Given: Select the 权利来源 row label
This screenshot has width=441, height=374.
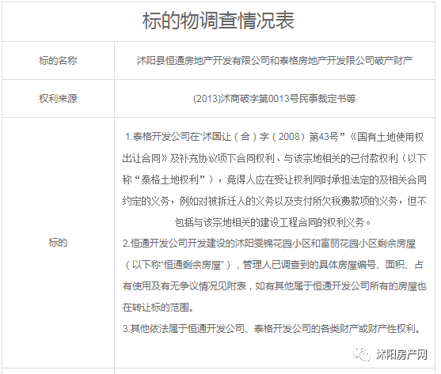Looking at the screenshot, I should pyautogui.click(x=58, y=99).
